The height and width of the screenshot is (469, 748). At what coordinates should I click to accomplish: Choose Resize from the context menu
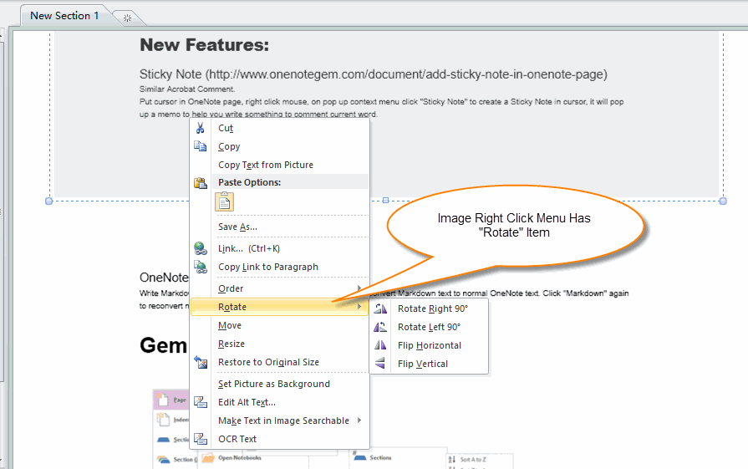(x=280, y=344)
